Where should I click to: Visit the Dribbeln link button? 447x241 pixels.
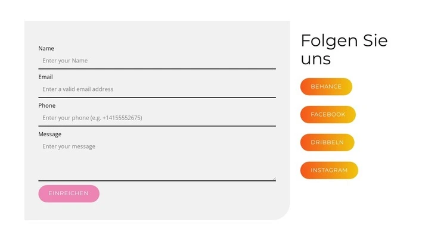click(327, 142)
